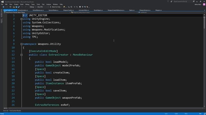Click the Save toolbar icon

tap(16, 7)
